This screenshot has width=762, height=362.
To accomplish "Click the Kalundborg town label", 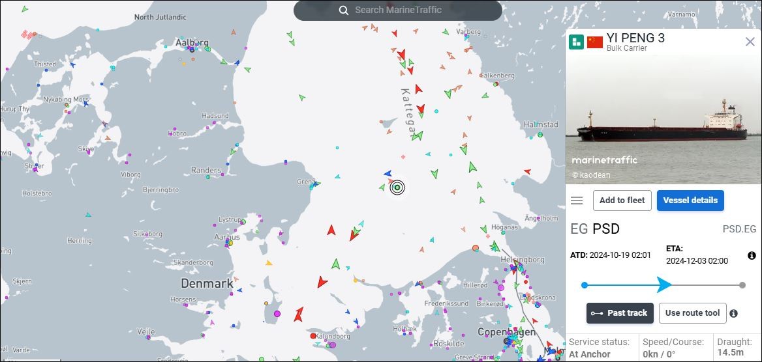I will pos(333,336).
